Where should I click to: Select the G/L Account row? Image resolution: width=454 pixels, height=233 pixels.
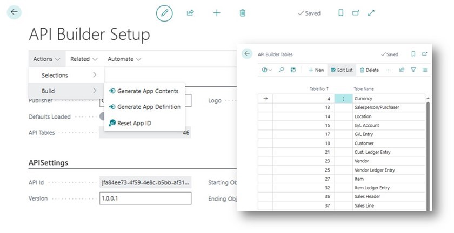(342, 126)
